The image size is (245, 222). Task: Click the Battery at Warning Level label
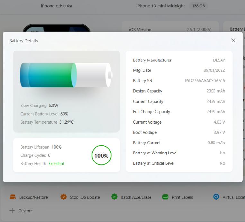point(155,153)
